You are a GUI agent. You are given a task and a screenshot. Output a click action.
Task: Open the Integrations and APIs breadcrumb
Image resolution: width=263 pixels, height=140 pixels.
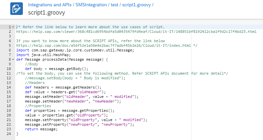(x=50, y=5)
